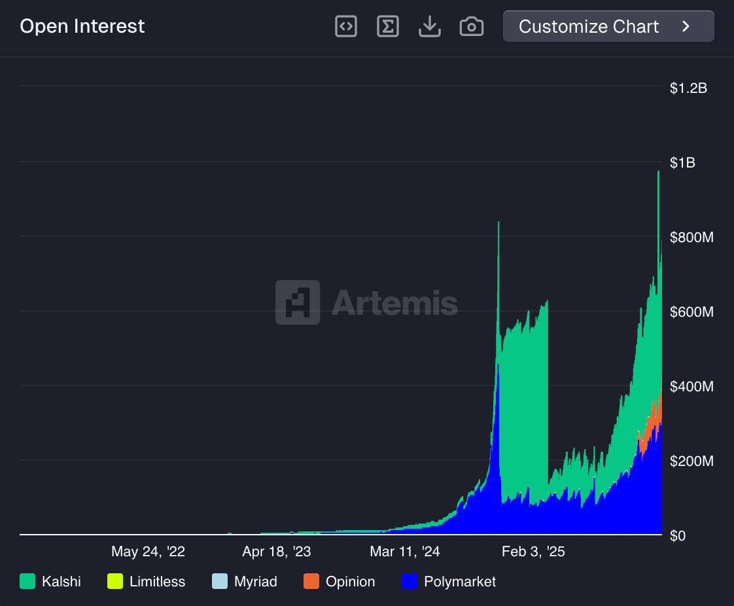Open the embed code icon
The height and width of the screenshot is (606, 734).
[x=346, y=26]
